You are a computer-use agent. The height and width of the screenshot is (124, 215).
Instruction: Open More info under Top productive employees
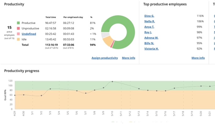[x=198, y=58]
